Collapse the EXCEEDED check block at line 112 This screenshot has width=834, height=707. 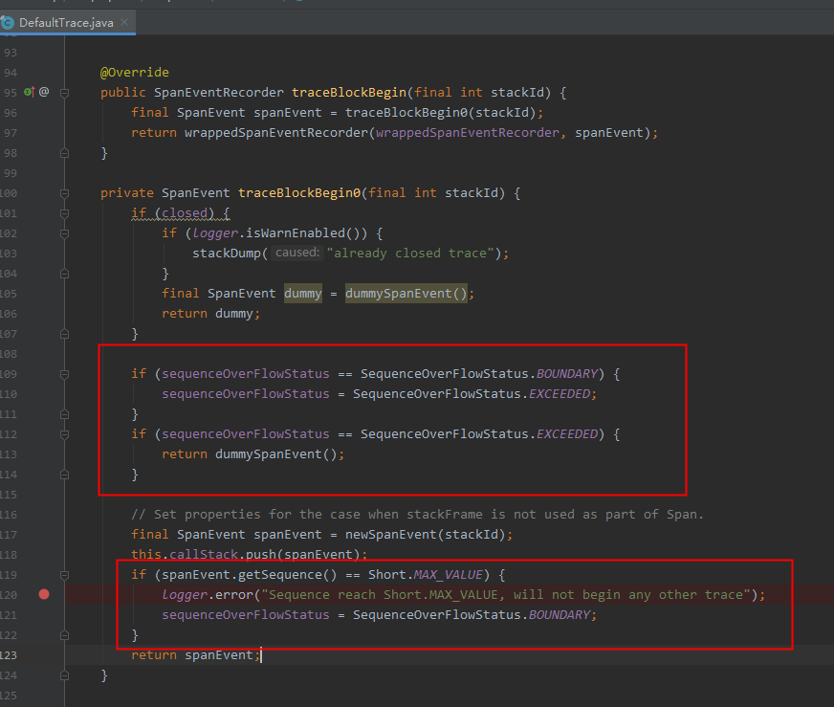(64, 434)
